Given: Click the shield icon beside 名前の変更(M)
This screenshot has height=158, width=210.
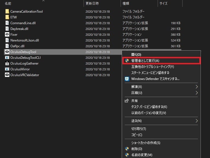Looking at the screenshot, I should point(127,155).
